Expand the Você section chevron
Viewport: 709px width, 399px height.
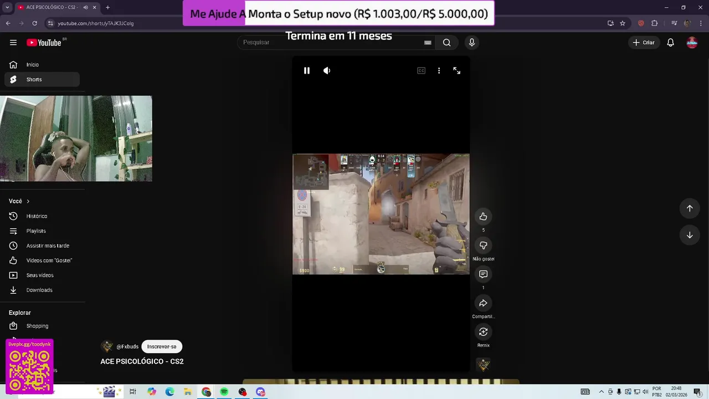click(x=28, y=201)
